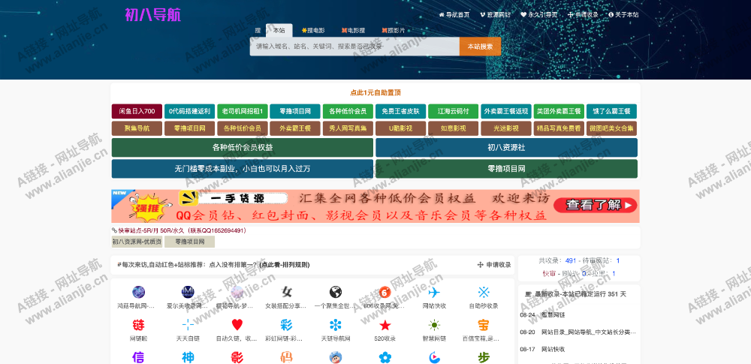Open the 606收录网 site icon
The image size is (751, 364).
pyautogui.click(x=385, y=292)
